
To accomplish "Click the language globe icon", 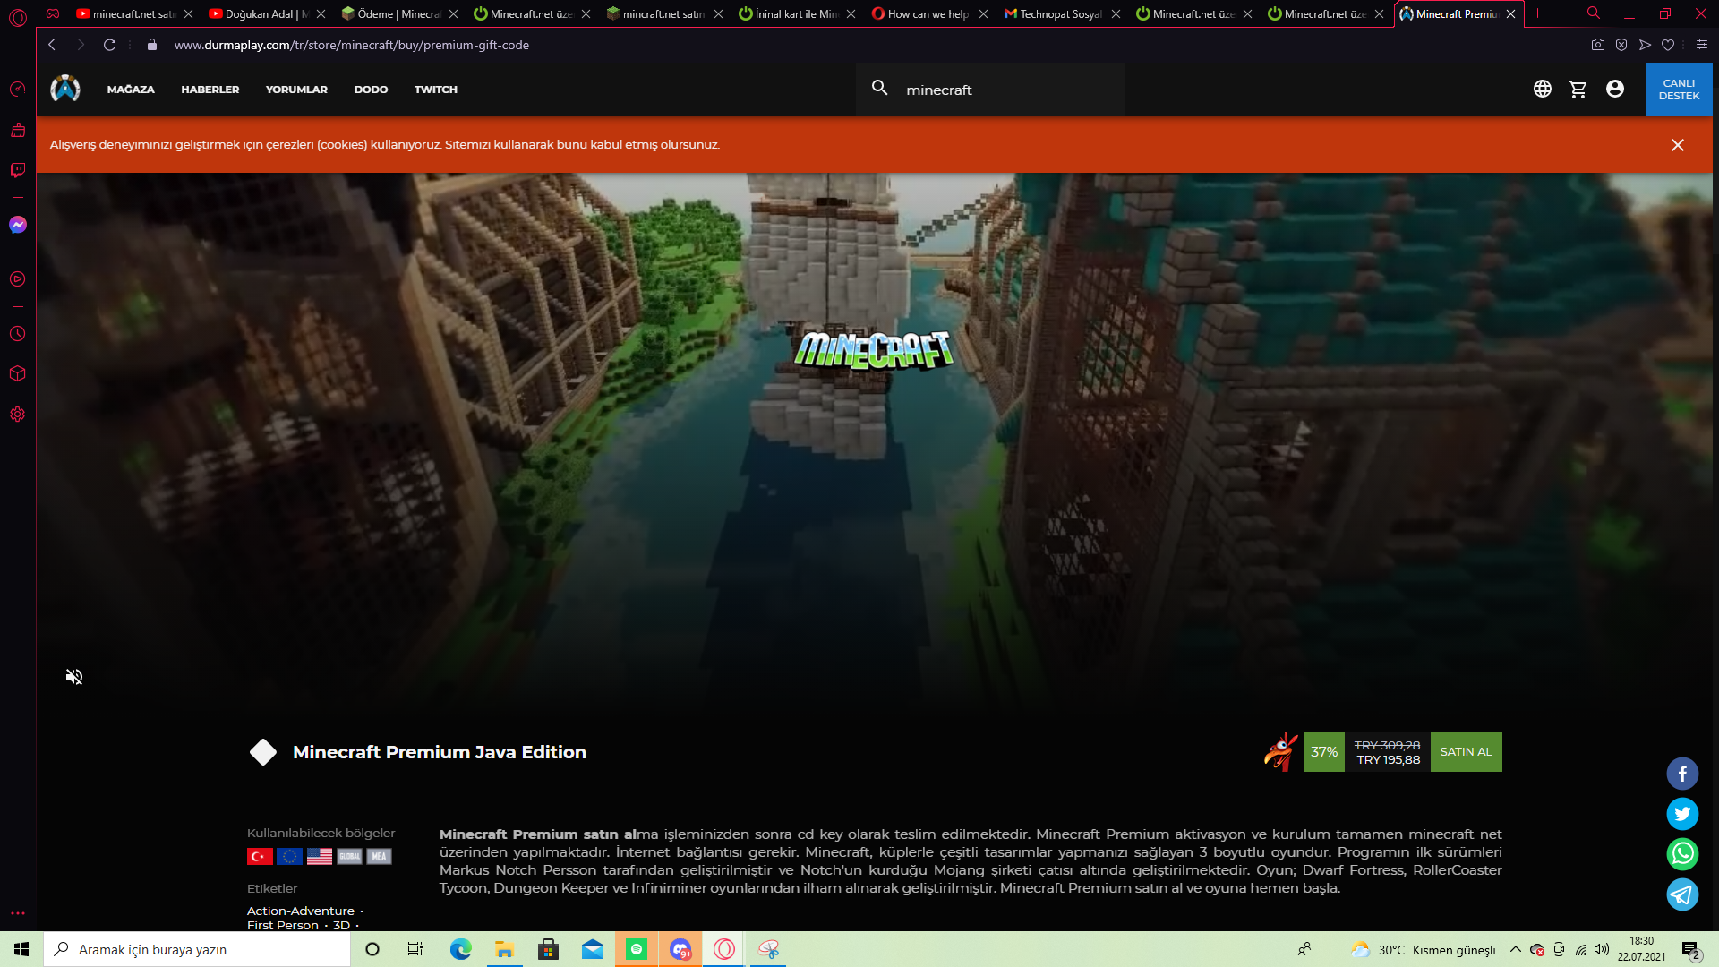I will click(x=1542, y=90).
